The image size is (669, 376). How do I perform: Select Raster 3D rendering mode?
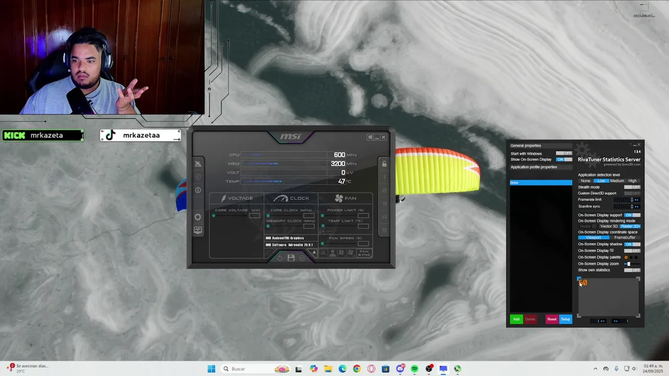pos(630,226)
